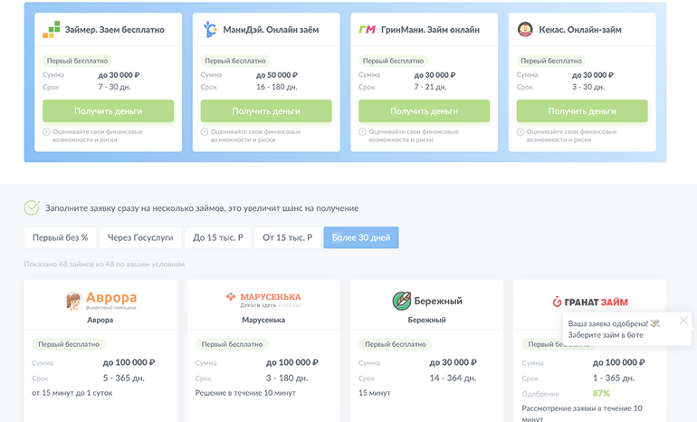The height and width of the screenshot is (422, 697).
Task: Click the 'Бережный' name under logo
Action: click(426, 320)
